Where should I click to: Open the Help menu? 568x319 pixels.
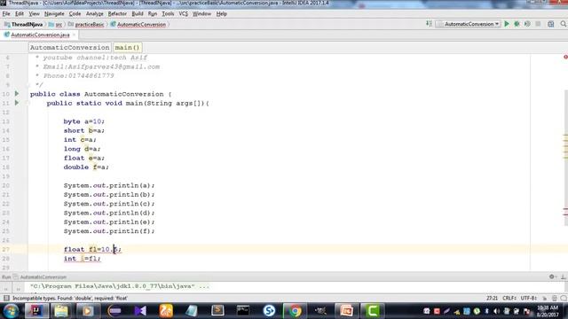[x=221, y=14]
